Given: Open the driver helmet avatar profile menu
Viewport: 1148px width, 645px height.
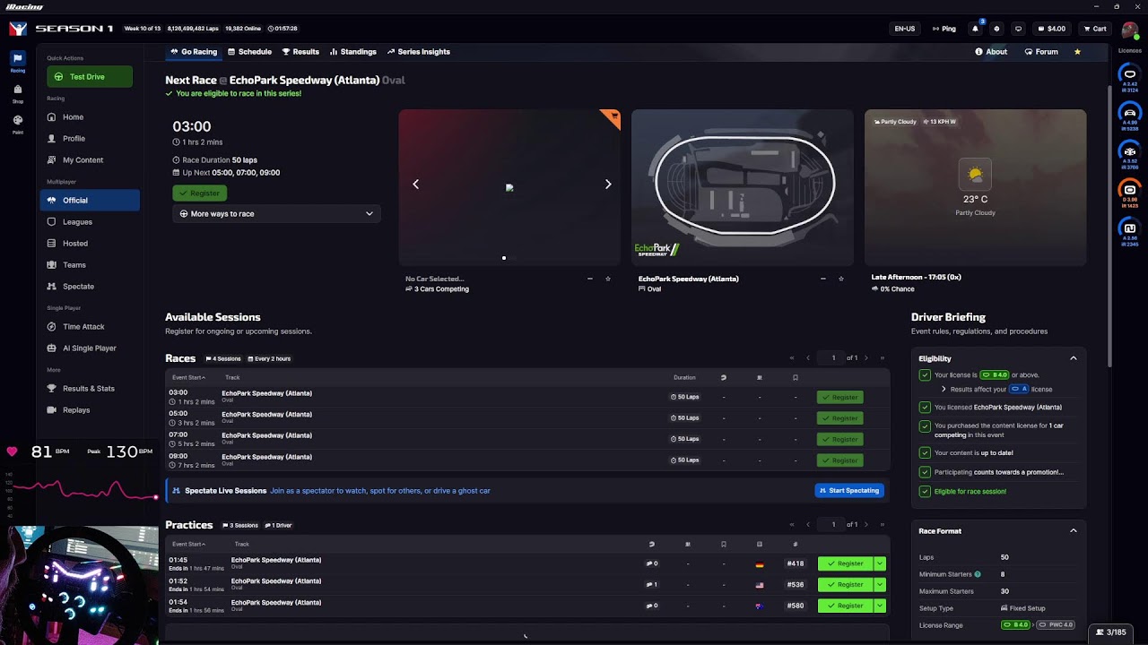Looking at the screenshot, I should click(x=1129, y=29).
